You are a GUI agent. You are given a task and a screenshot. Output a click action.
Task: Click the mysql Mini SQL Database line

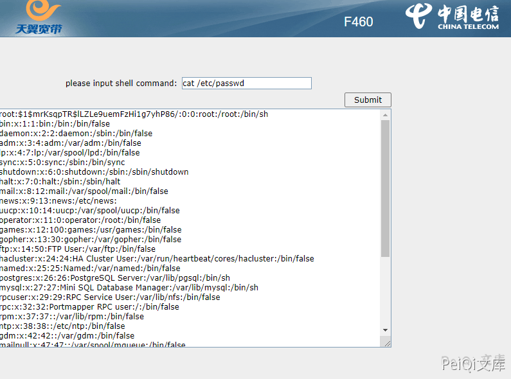pyautogui.click(x=129, y=288)
